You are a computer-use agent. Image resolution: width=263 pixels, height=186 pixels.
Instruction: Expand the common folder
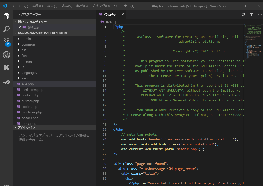point(19,45)
